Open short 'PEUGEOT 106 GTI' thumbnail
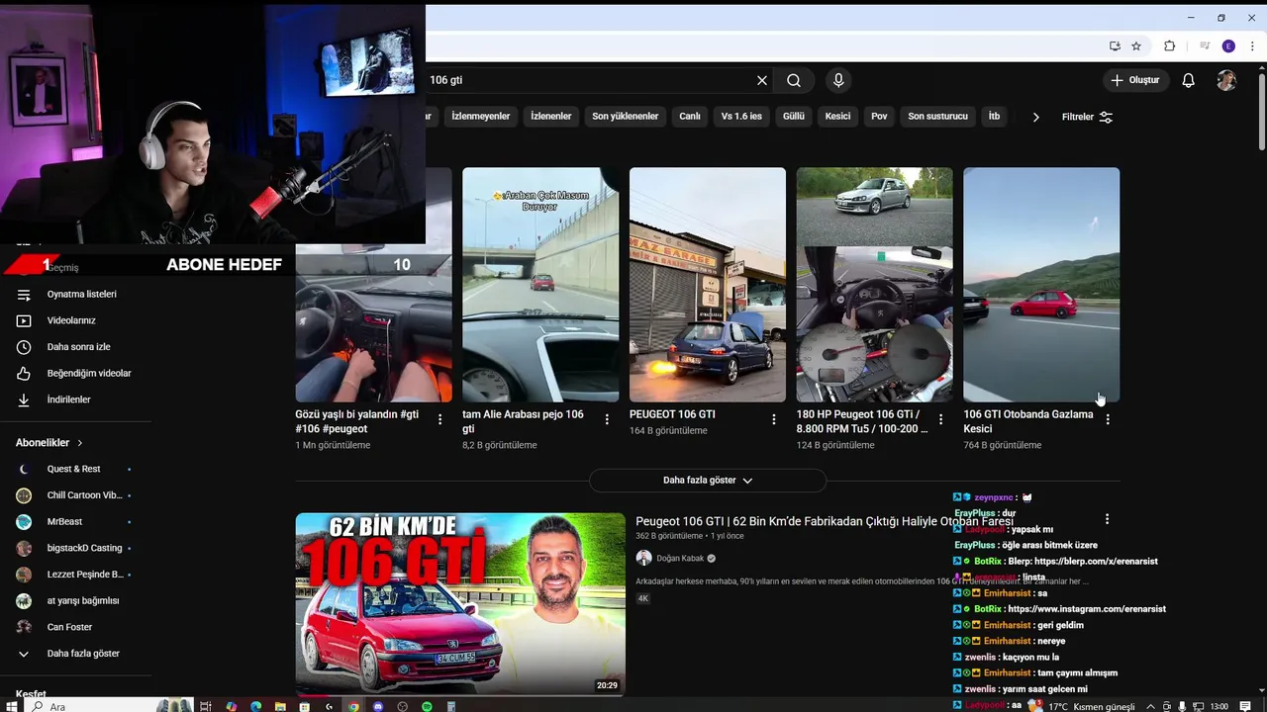The height and width of the screenshot is (712, 1267). click(x=708, y=285)
